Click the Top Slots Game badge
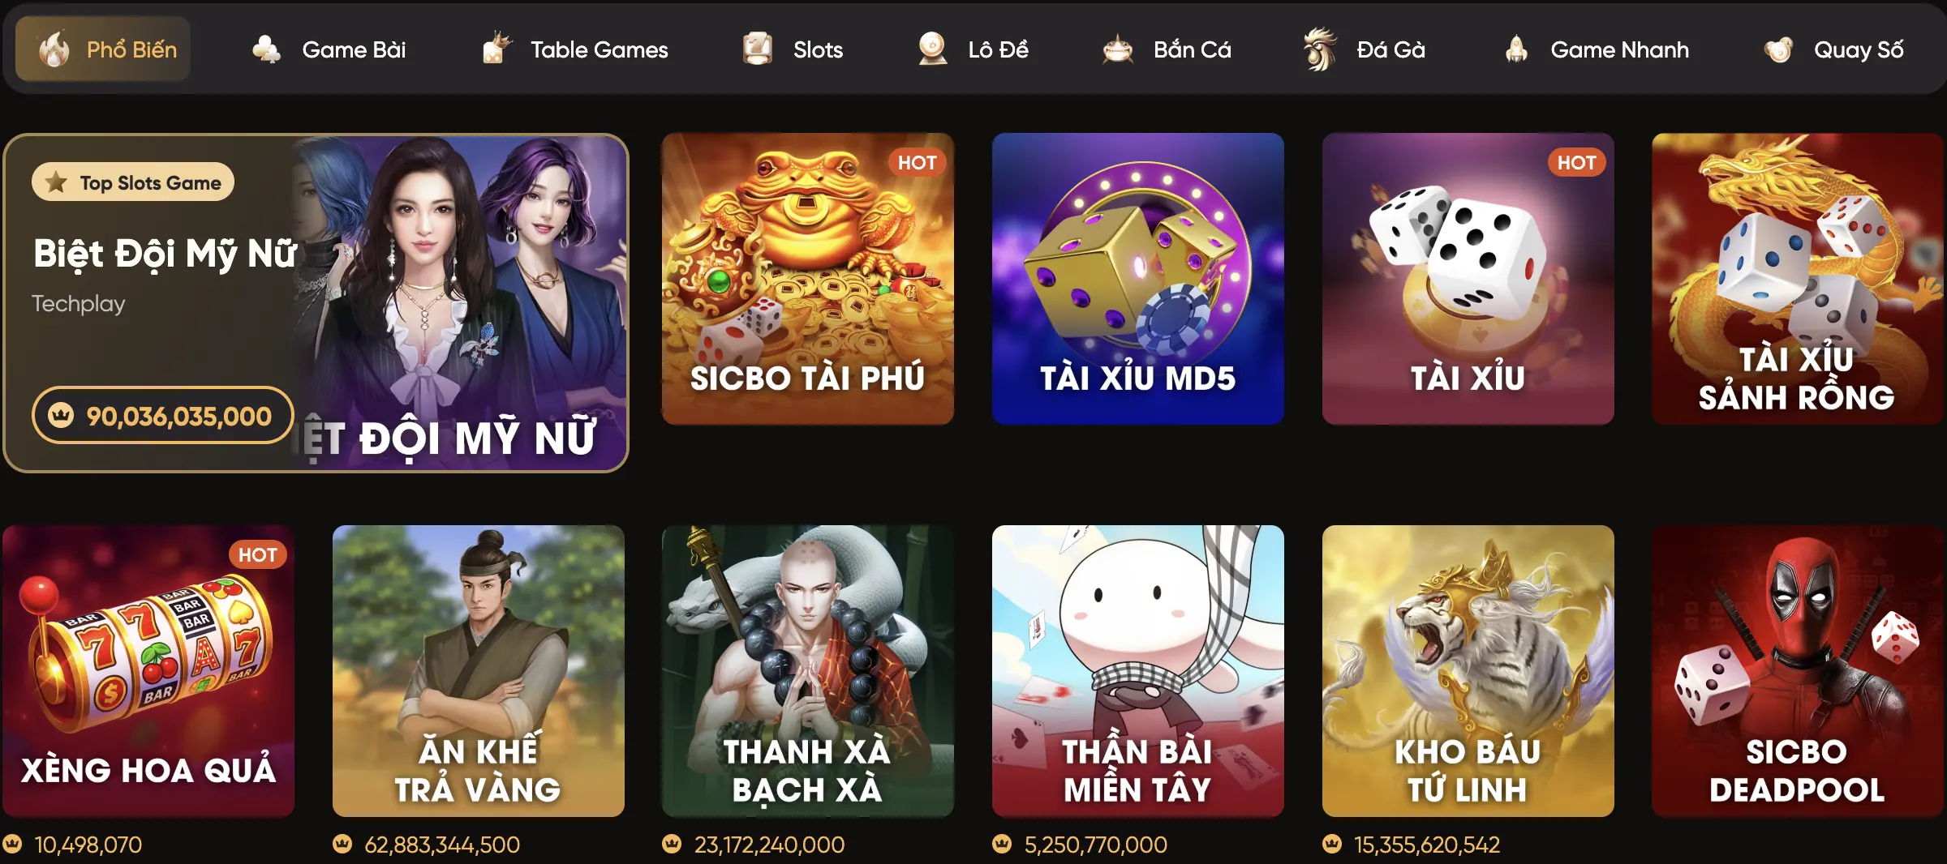1947x864 pixels. 133,182
